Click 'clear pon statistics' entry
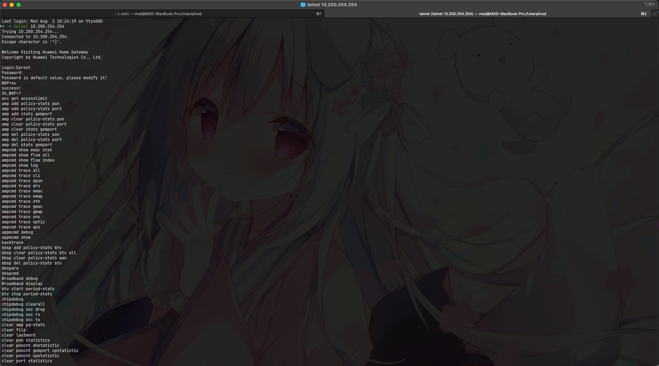The image size is (659, 366). (26, 340)
